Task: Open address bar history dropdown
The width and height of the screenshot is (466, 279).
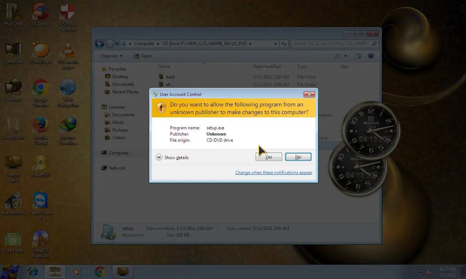Action: click(x=276, y=44)
